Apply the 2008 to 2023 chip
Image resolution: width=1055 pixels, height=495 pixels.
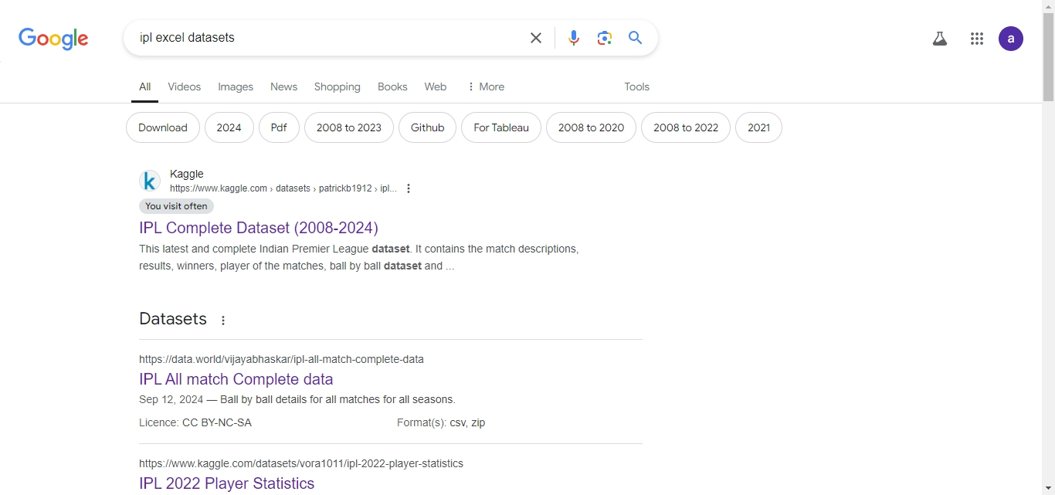pos(349,127)
